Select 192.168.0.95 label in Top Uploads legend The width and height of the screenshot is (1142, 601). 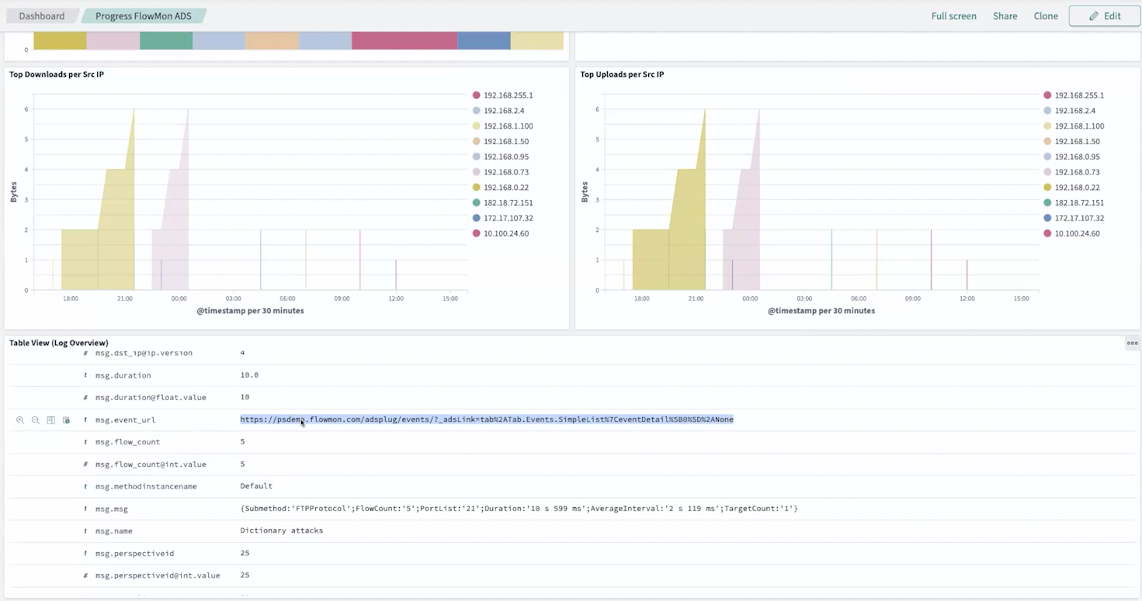click(1078, 157)
